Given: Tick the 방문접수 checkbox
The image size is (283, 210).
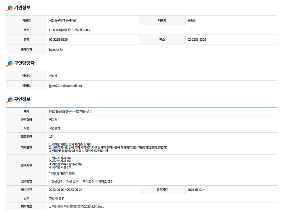Looking at the screenshot, I should [50, 181].
